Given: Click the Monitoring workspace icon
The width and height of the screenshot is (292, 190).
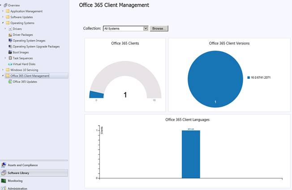Looking at the screenshot, I should (x=4, y=181).
